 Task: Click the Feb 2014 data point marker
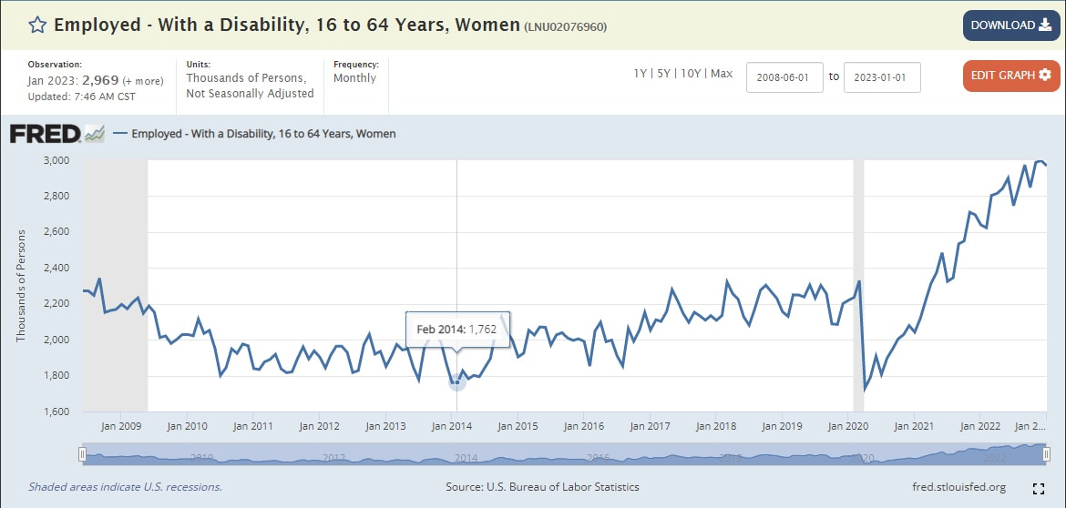456,382
